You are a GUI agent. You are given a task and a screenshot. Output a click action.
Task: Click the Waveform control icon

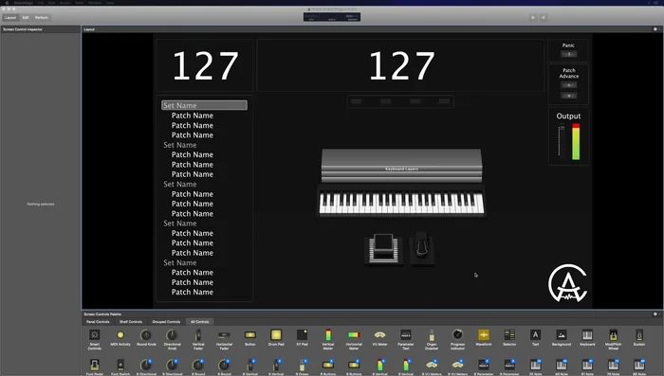[484, 335]
